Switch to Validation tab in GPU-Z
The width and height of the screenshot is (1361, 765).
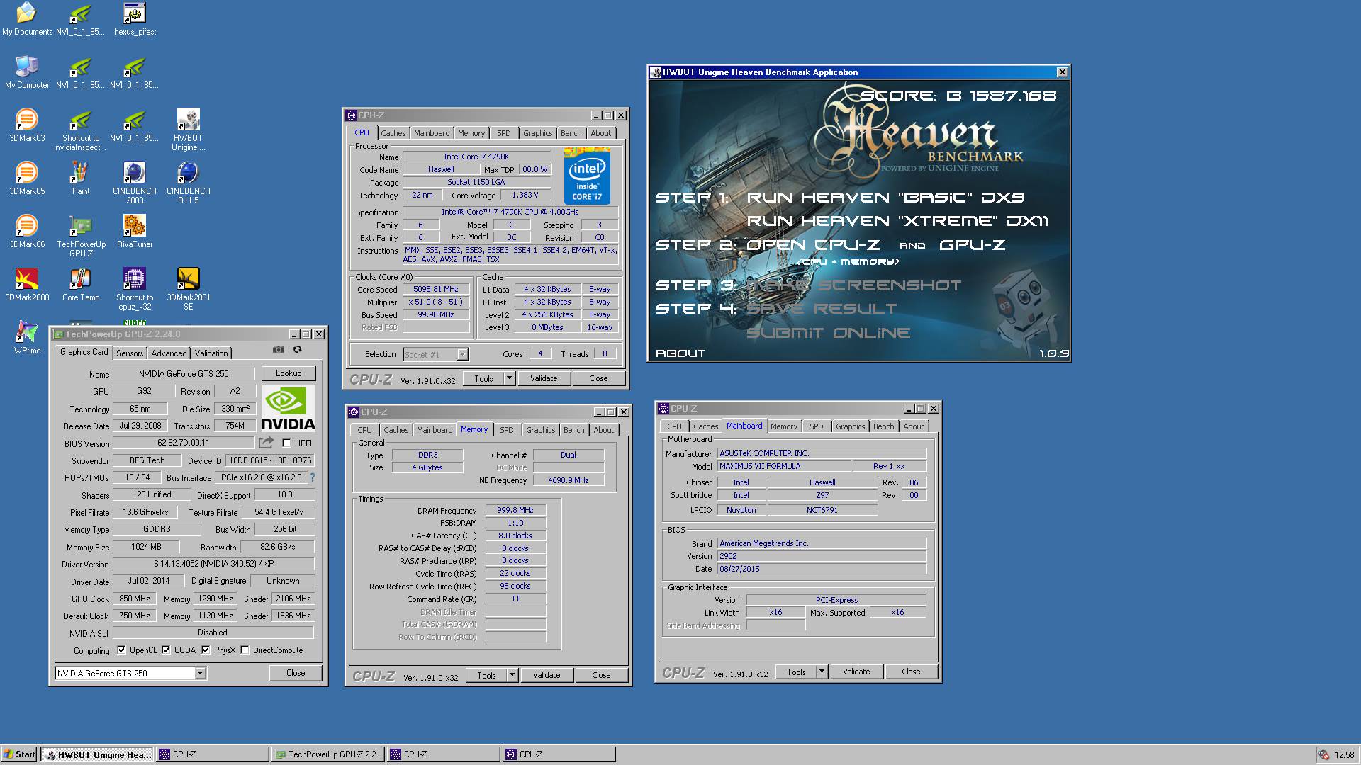(211, 353)
